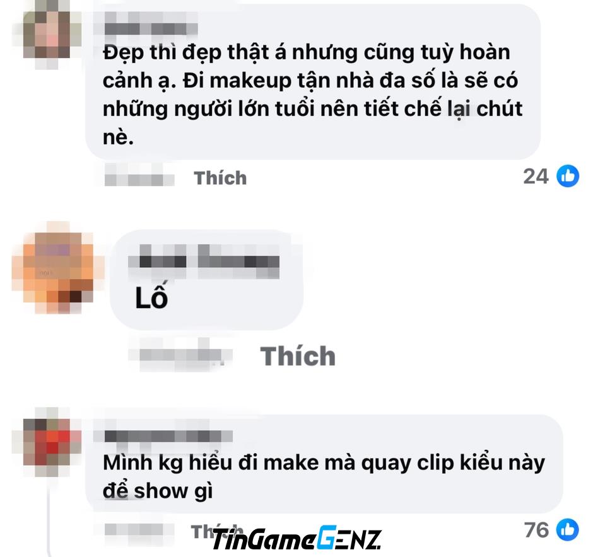
Task: Open blurred author name above Đẹp thì đẹp
Action: pos(151,24)
